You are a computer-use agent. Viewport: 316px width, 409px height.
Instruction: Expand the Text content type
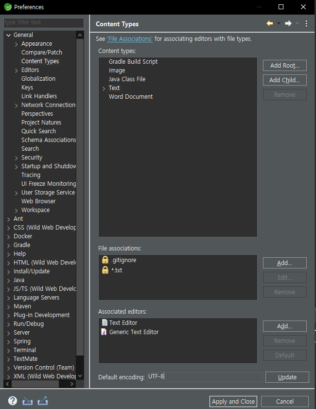pyautogui.click(x=104, y=89)
